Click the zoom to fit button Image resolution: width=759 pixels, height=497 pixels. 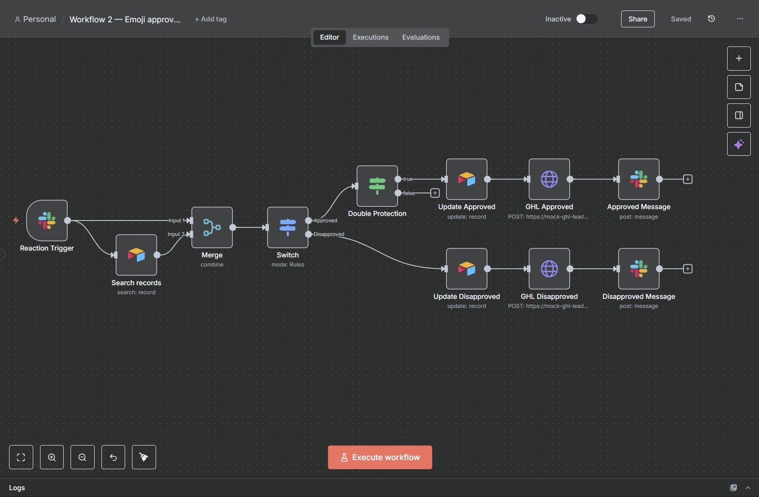(x=21, y=457)
